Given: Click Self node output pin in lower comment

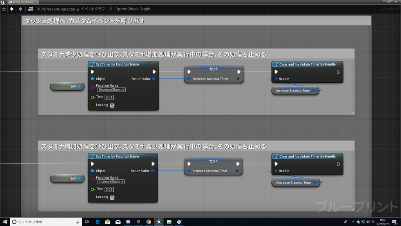Looking at the screenshot, I should [x=79, y=178].
